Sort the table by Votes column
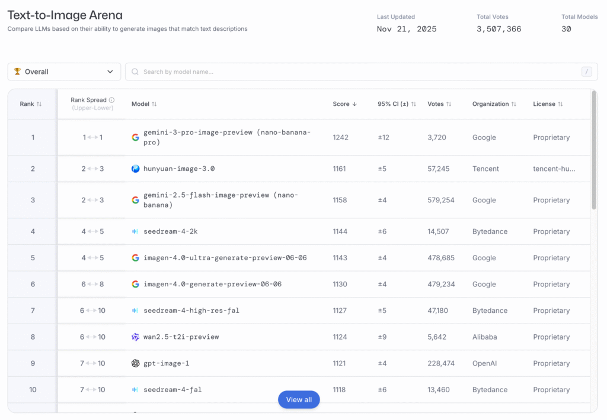 tap(439, 104)
